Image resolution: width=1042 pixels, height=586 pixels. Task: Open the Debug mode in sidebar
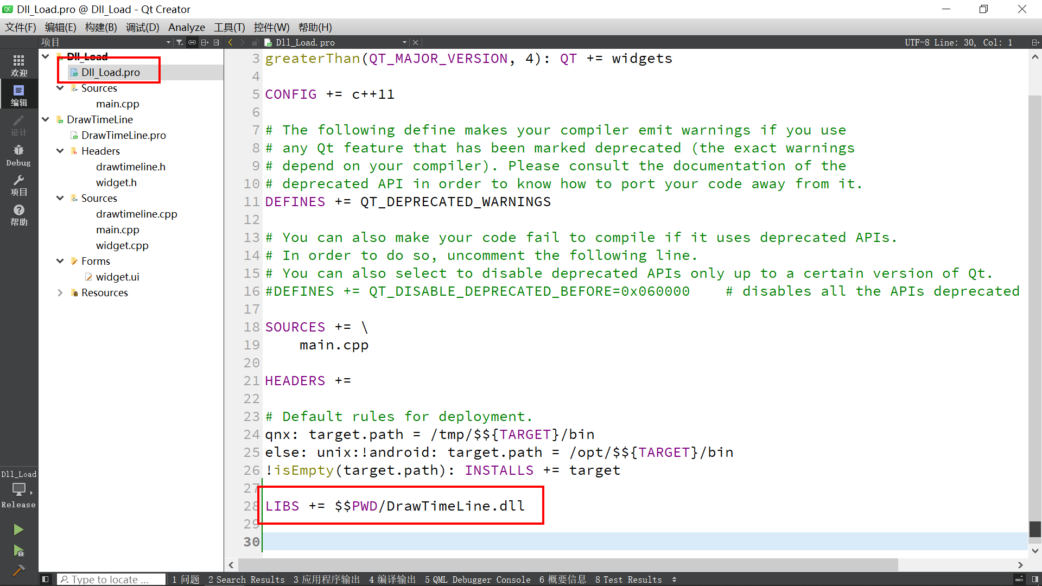[x=18, y=155]
